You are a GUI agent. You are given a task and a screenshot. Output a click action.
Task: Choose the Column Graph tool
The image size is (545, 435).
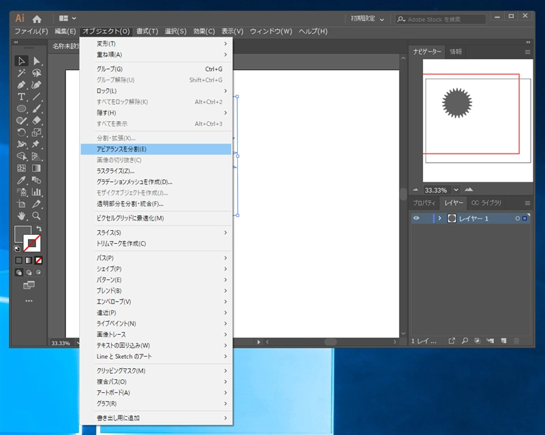click(37, 192)
